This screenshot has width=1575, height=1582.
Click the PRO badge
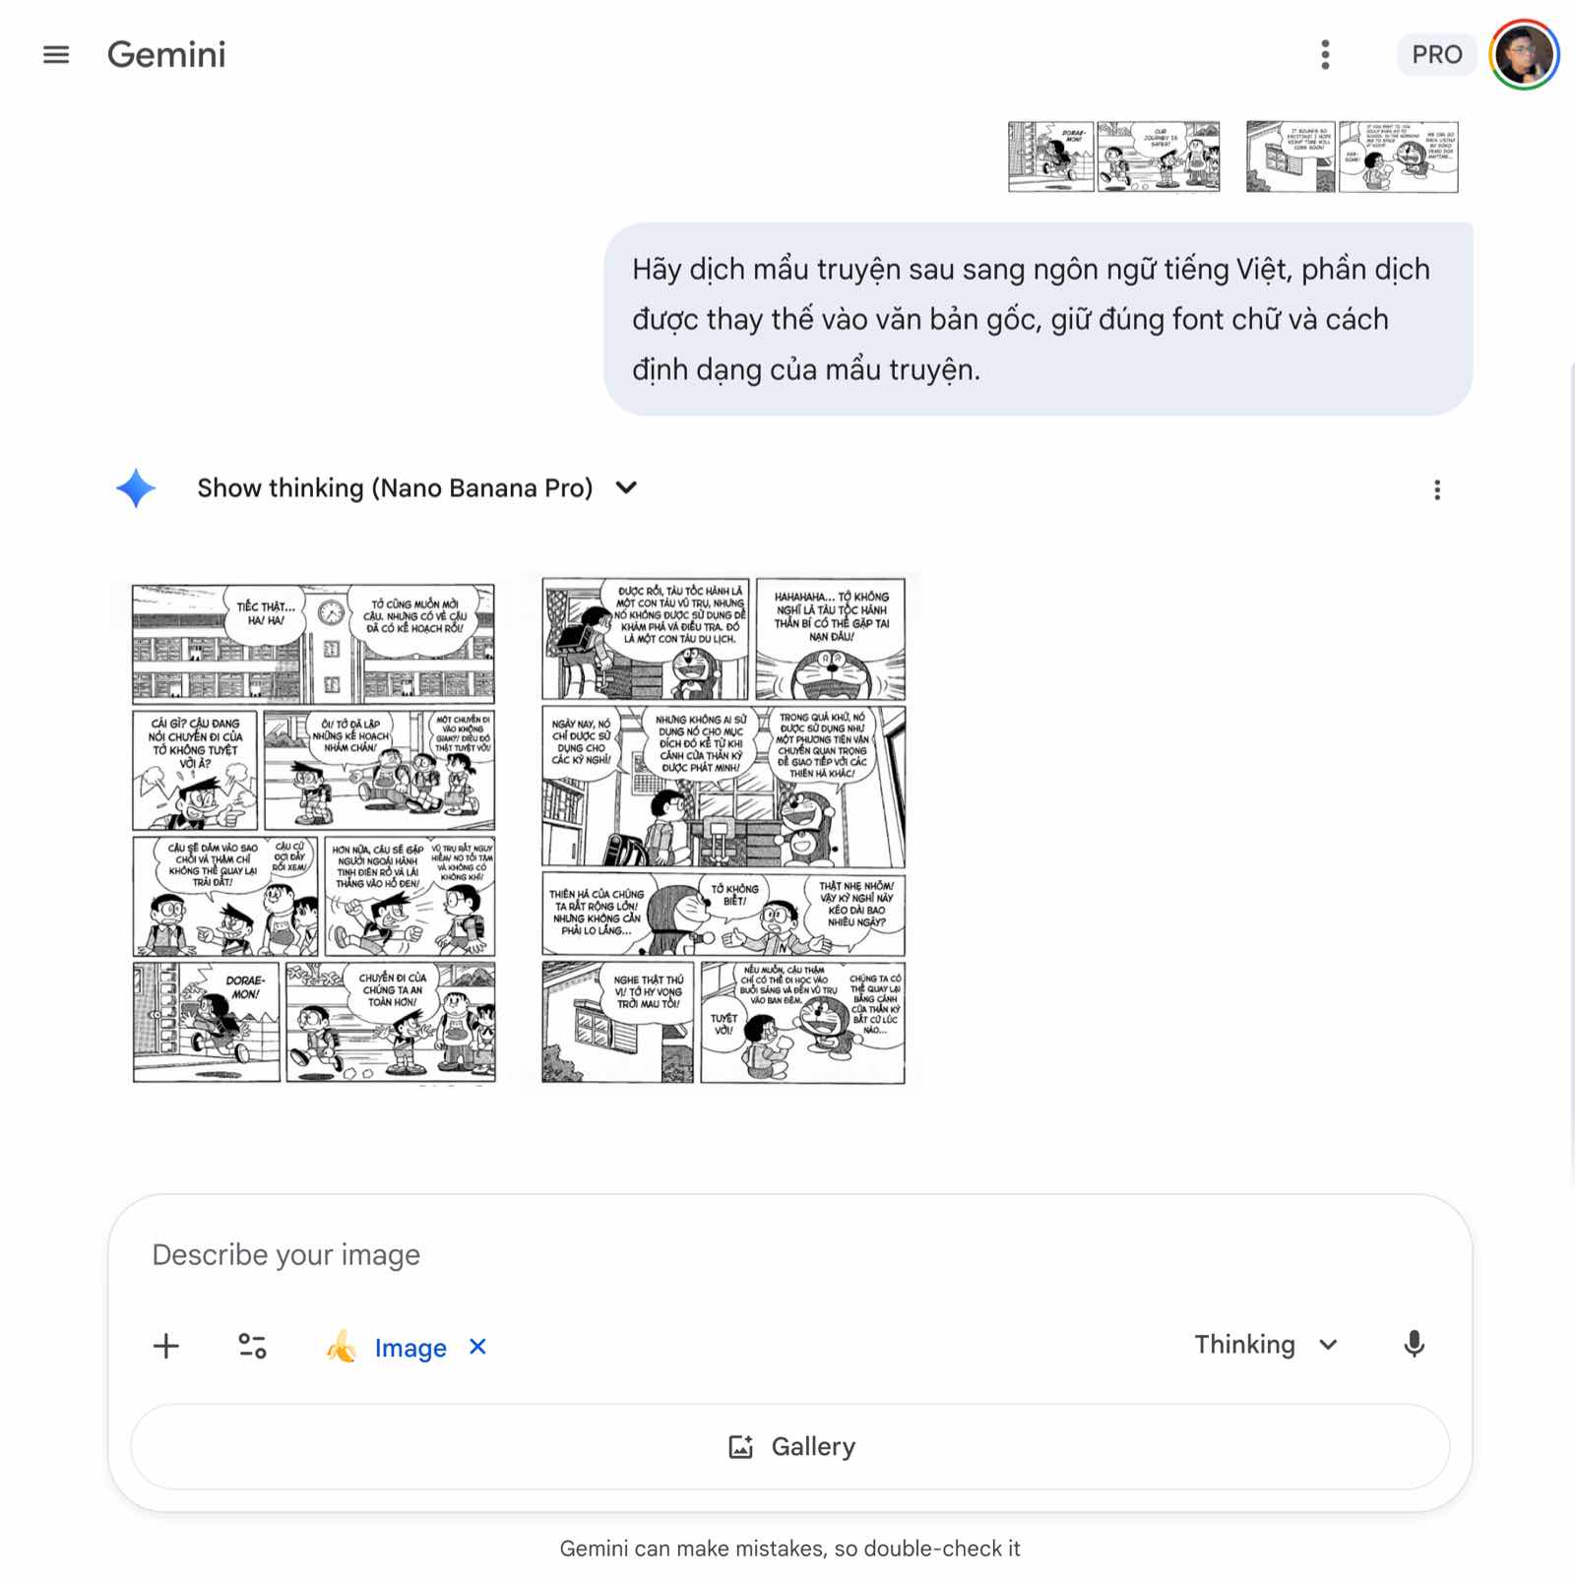click(x=1436, y=55)
